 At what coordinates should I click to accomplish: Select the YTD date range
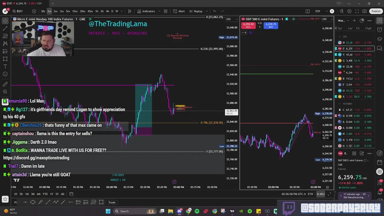coord(45,194)
